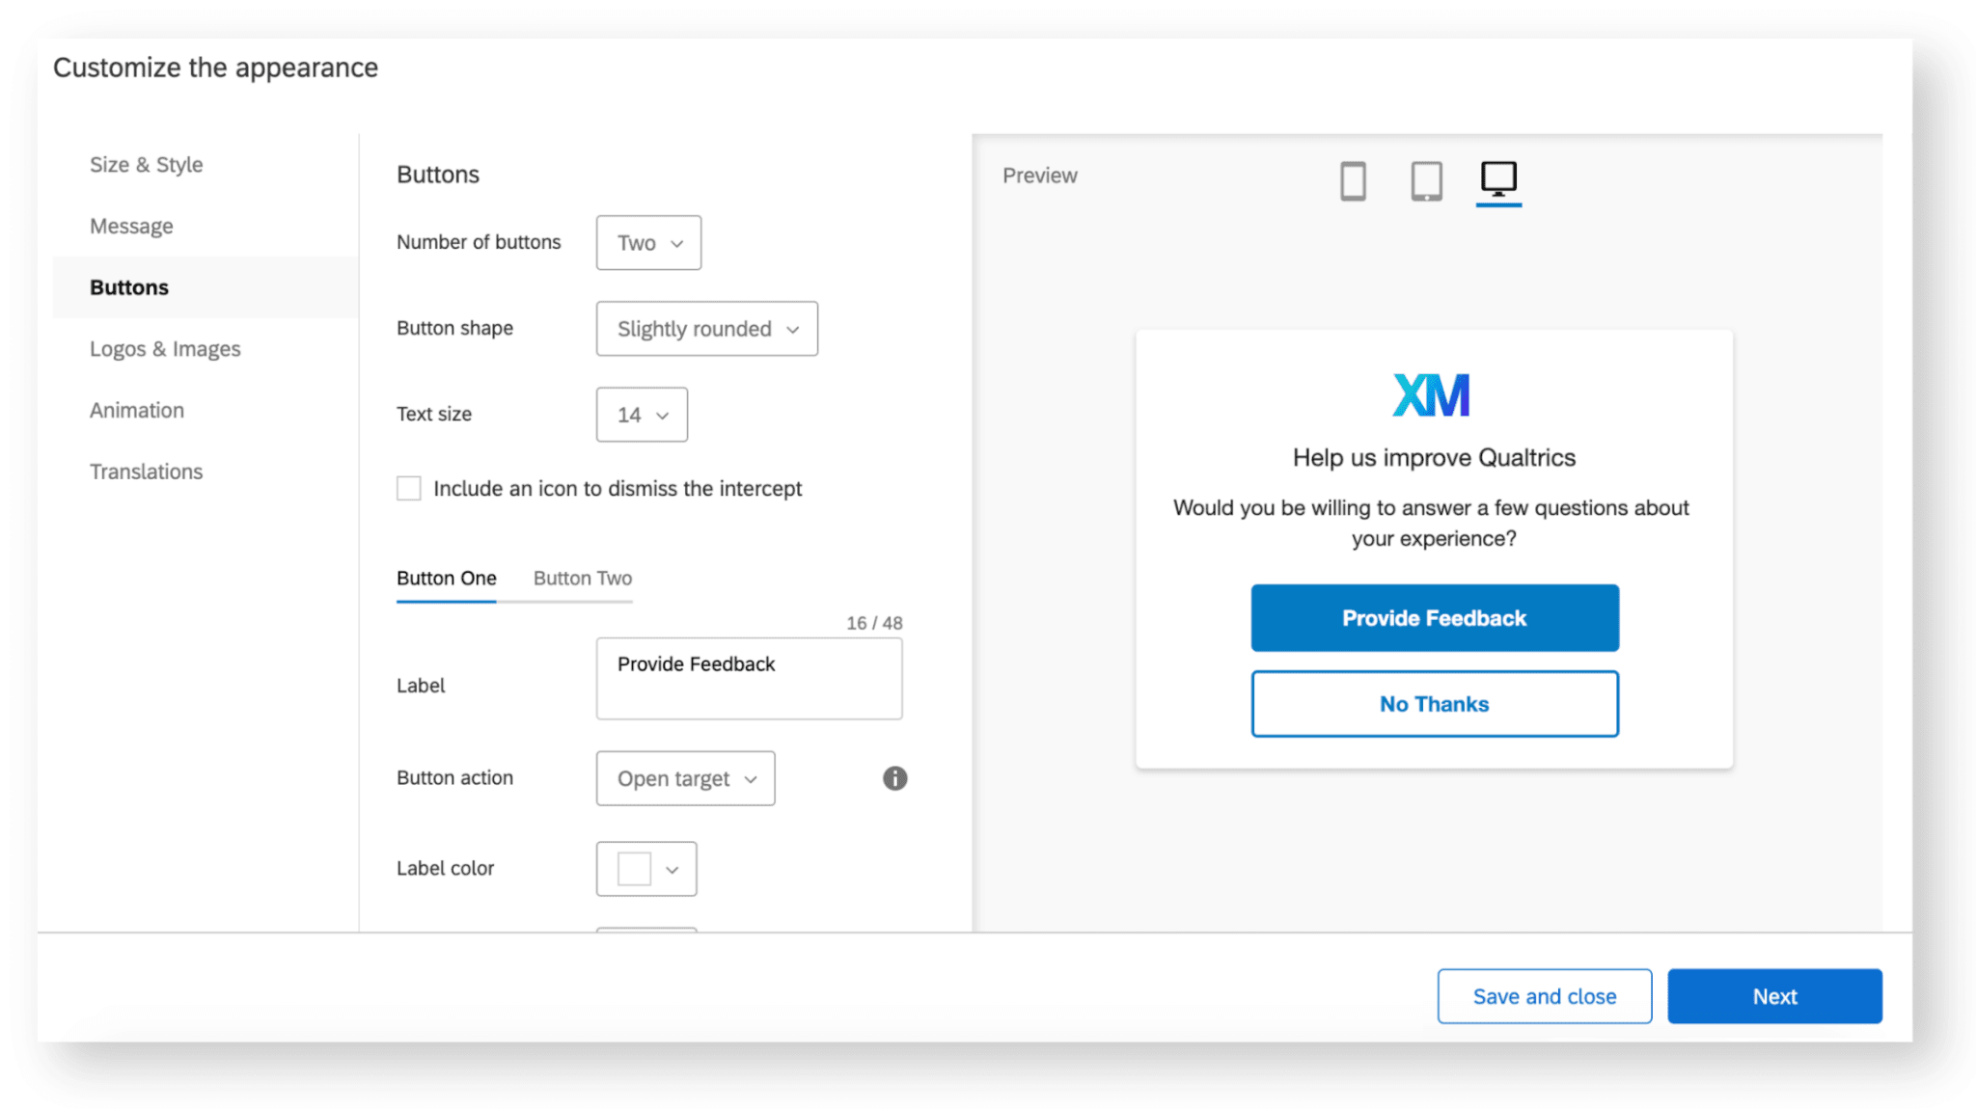The image size is (1976, 1109).
Task: Click the info icon beside Button action
Action: [893, 778]
